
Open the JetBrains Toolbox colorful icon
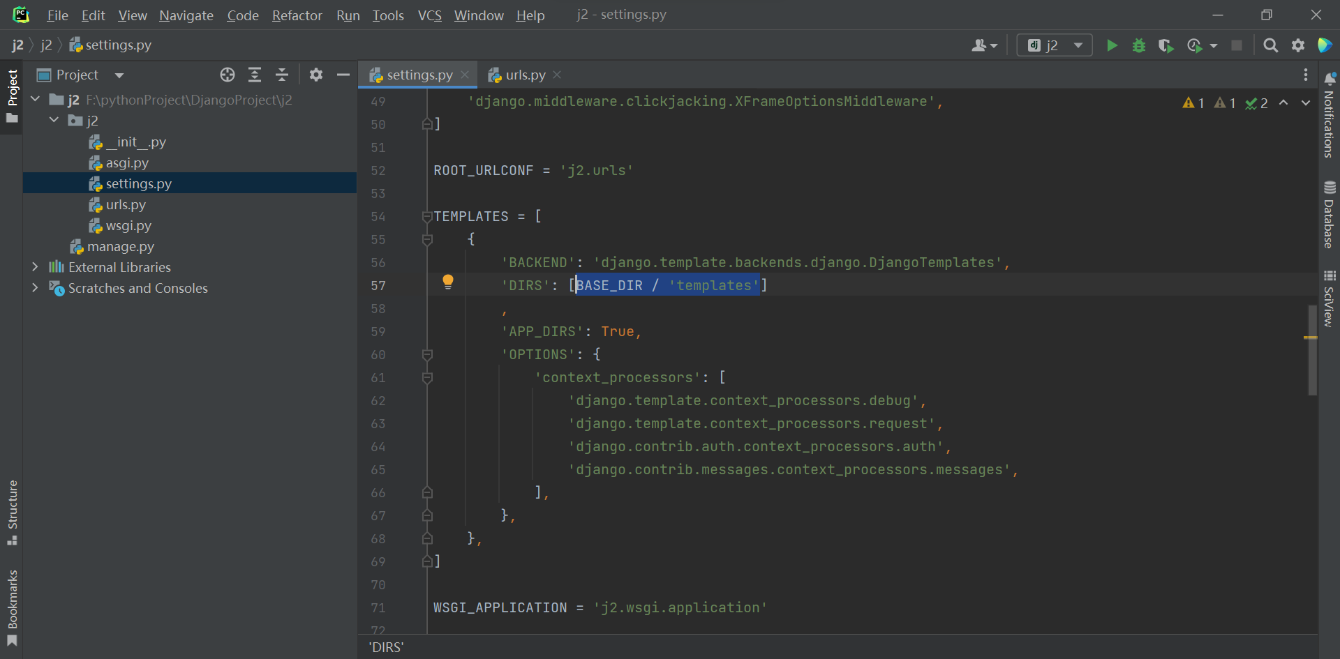click(x=1325, y=45)
